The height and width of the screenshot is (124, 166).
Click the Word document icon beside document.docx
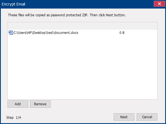tap(11, 33)
